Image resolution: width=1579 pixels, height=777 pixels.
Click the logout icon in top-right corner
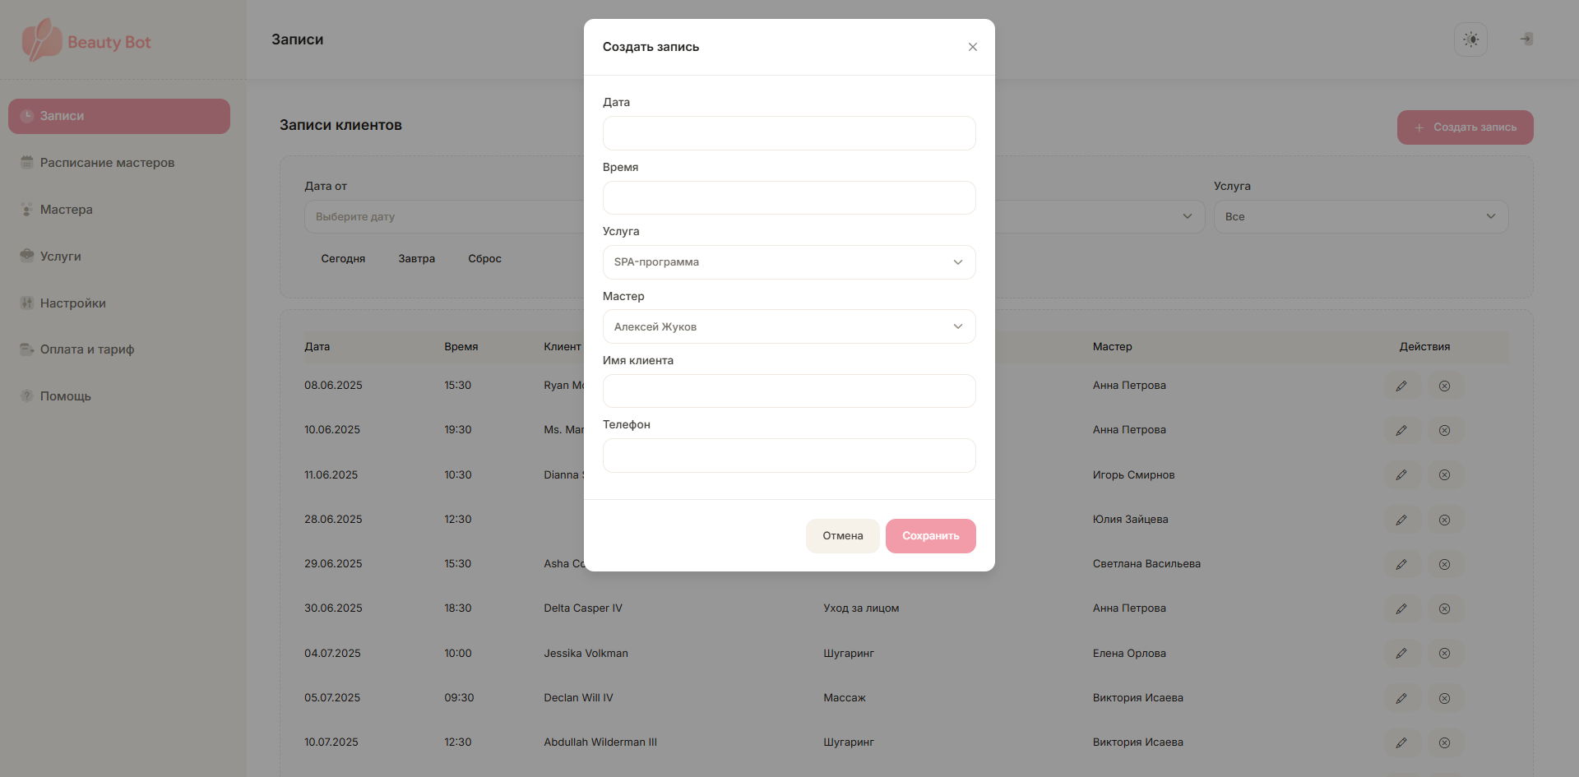pyautogui.click(x=1526, y=39)
